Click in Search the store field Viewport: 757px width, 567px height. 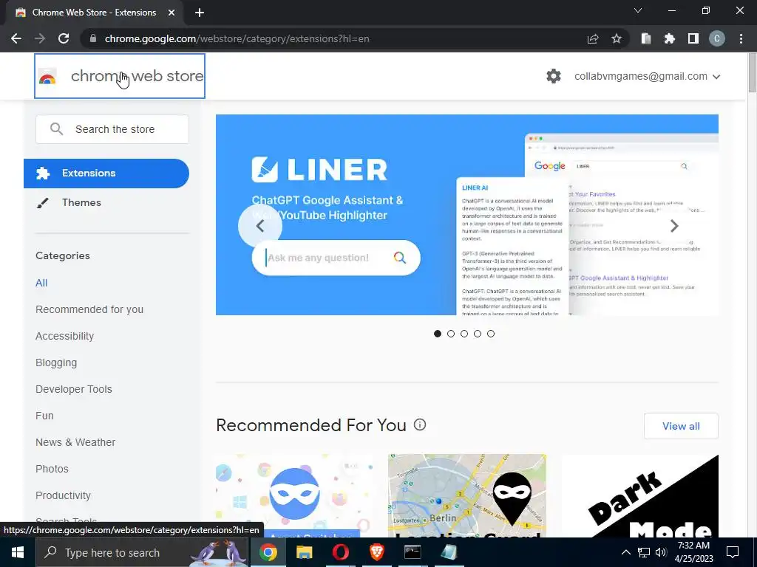pyautogui.click(x=112, y=129)
